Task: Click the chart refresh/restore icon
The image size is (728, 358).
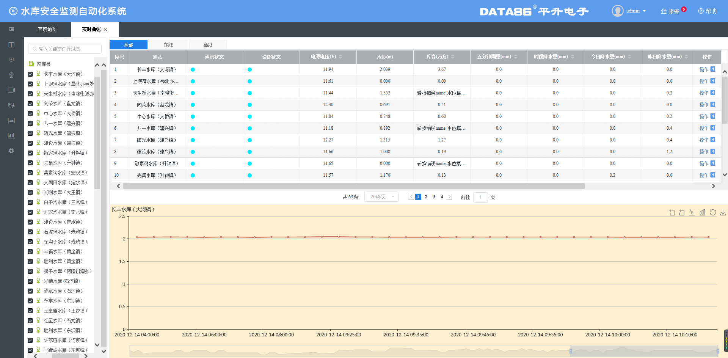Action: tap(713, 212)
